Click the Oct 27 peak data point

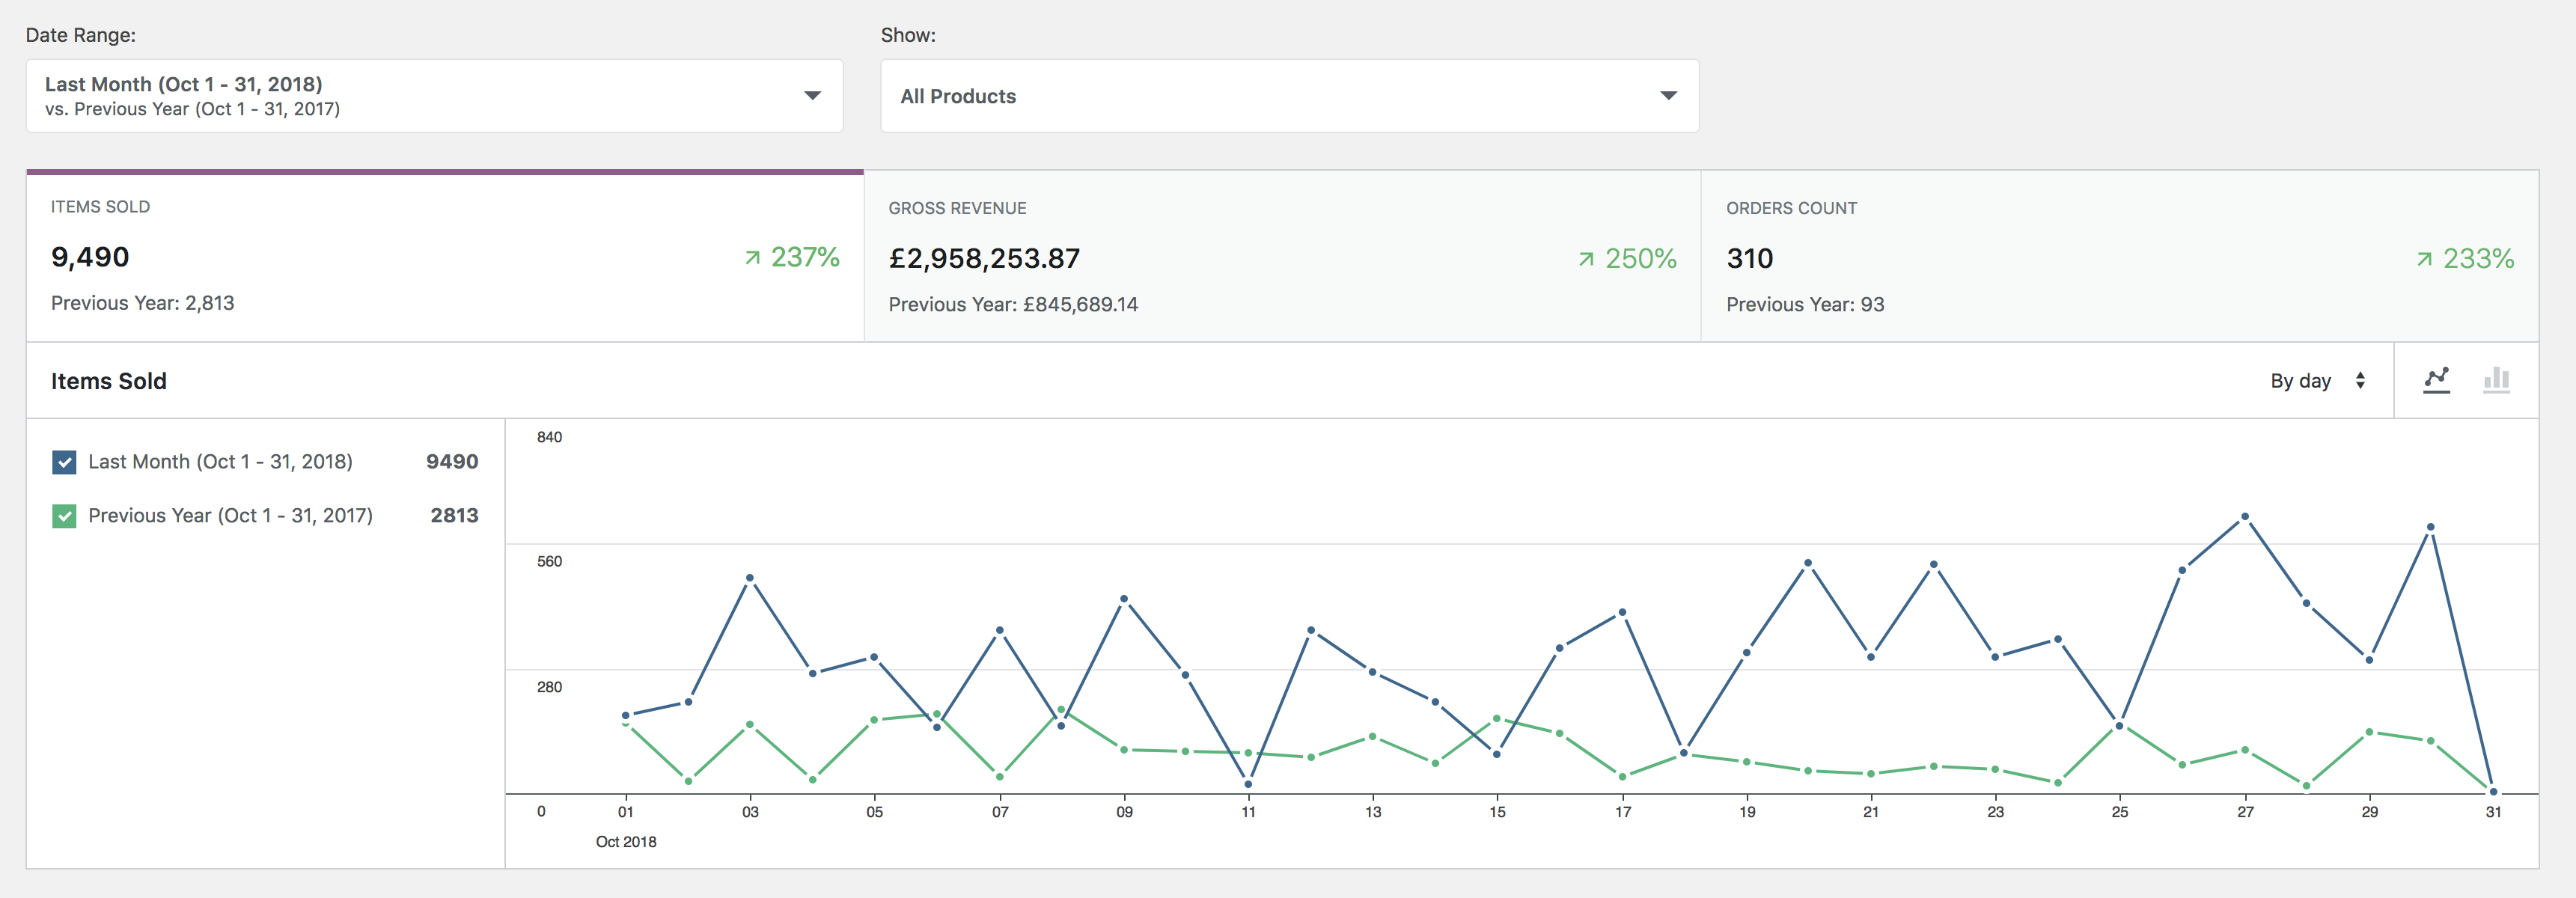click(x=2245, y=517)
